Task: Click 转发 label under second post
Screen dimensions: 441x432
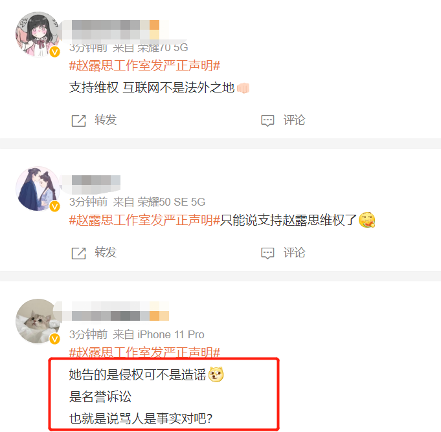Action: pos(106,252)
